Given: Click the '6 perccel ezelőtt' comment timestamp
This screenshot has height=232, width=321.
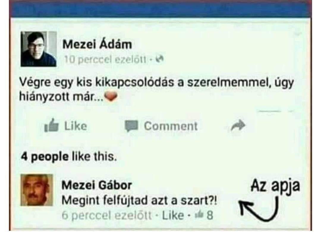Looking at the screenshot, I should point(107,215).
